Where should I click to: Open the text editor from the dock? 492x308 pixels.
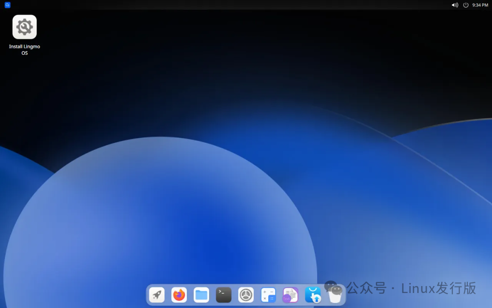point(290,294)
